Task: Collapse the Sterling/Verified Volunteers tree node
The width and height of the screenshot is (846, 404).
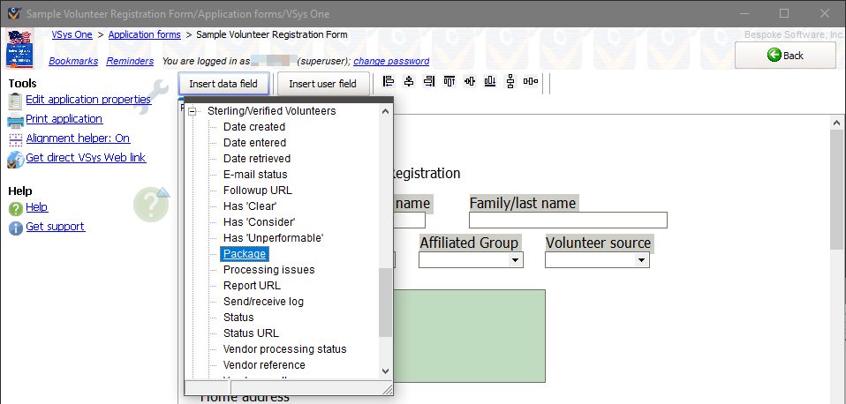Action: 192,112
